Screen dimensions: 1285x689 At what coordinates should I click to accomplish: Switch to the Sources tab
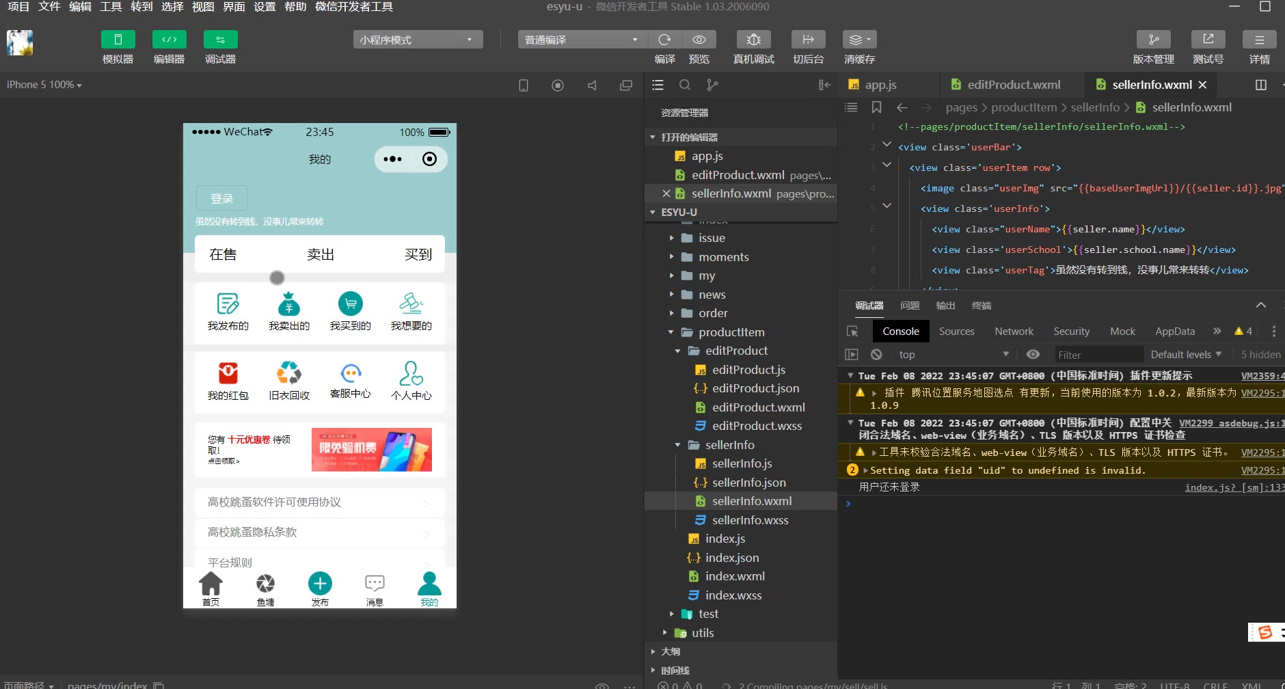(x=956, y=331)
